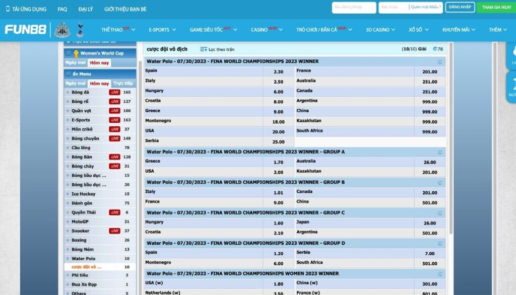Select Serbia odds 25.00
516x295 pixels.
[278, 142]
